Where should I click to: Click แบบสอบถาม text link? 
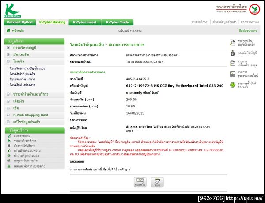tap(22, 136)
